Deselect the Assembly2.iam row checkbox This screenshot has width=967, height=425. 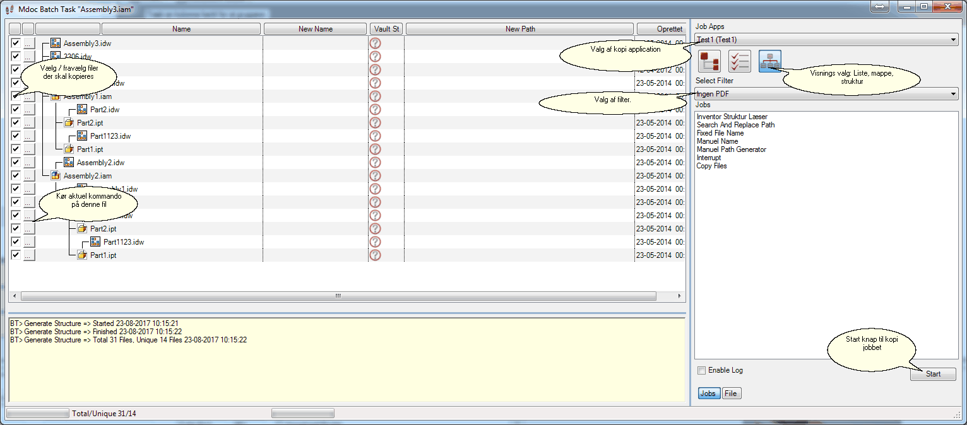(16, 176)
